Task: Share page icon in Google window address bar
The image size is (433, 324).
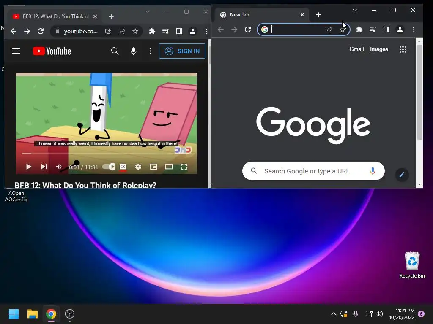Action: (x=329, y=30)
